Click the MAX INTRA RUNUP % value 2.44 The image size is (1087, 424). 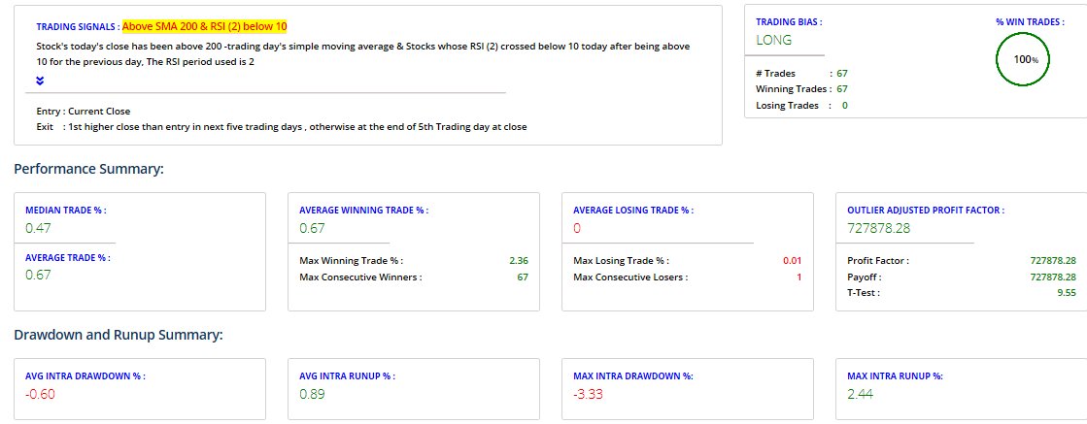[863, 395]
